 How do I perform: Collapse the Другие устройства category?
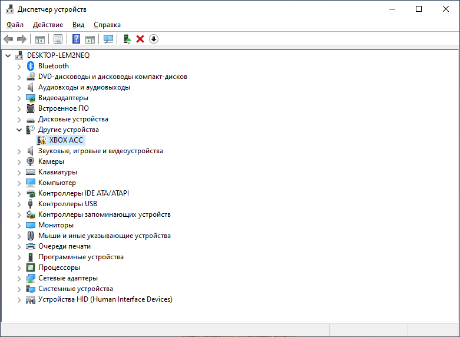[x=19, y=130]
